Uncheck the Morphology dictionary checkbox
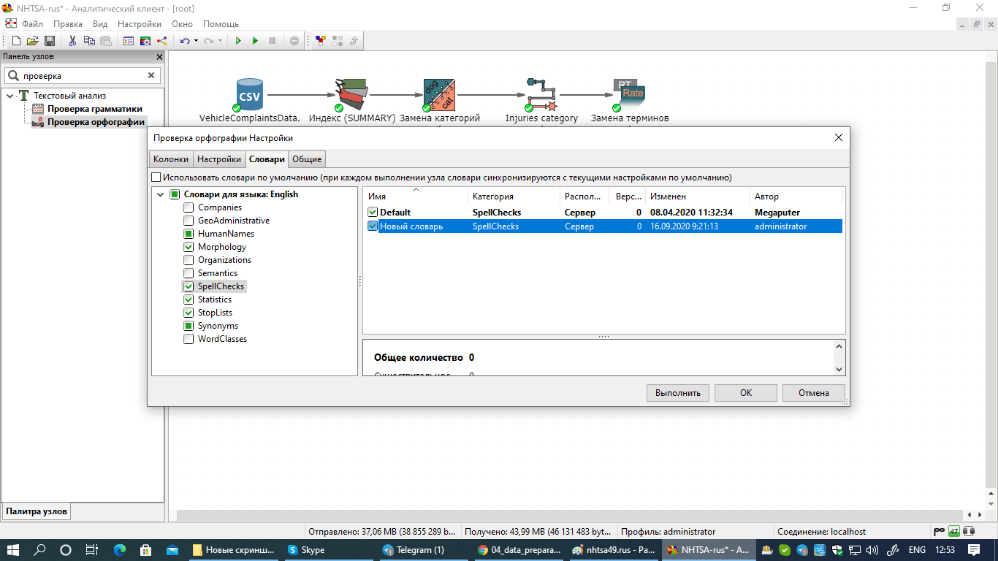The image size is (998, 561). (188, 247)
